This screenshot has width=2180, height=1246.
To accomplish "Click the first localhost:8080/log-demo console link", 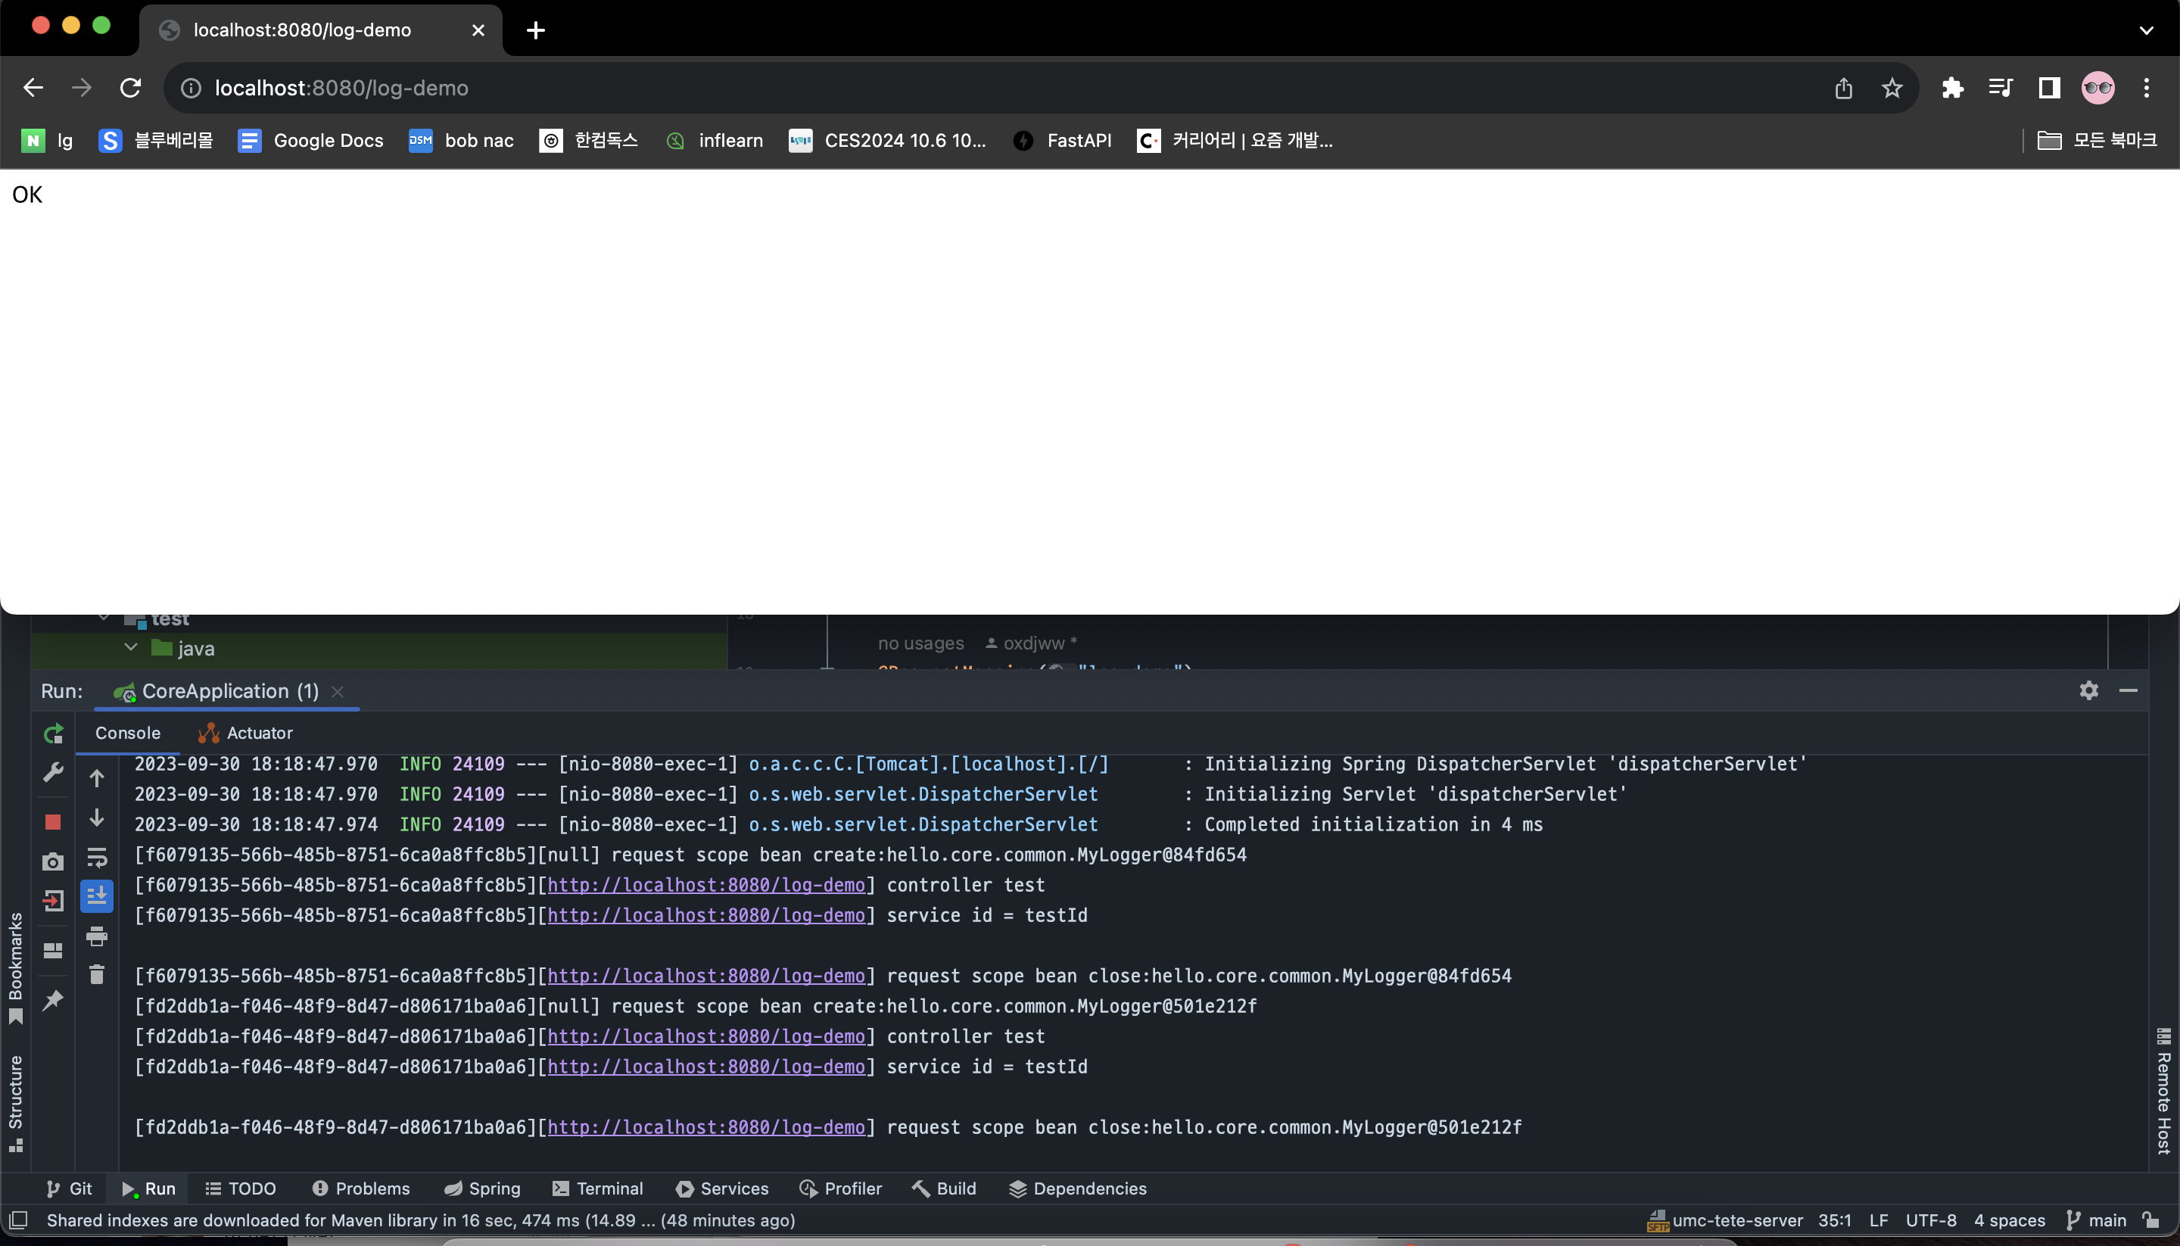I will [705, 885].
